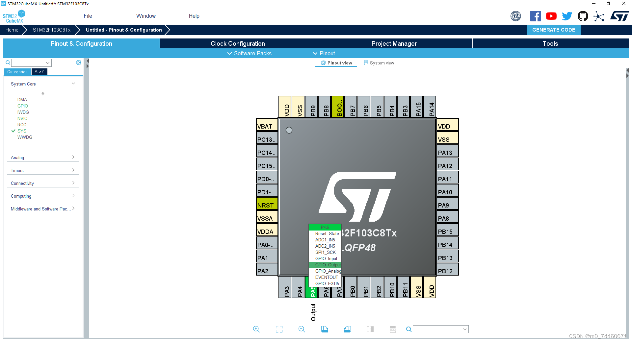
Task: Switch PA5 to GPIO_Input mode
Action: coord(325,258)
